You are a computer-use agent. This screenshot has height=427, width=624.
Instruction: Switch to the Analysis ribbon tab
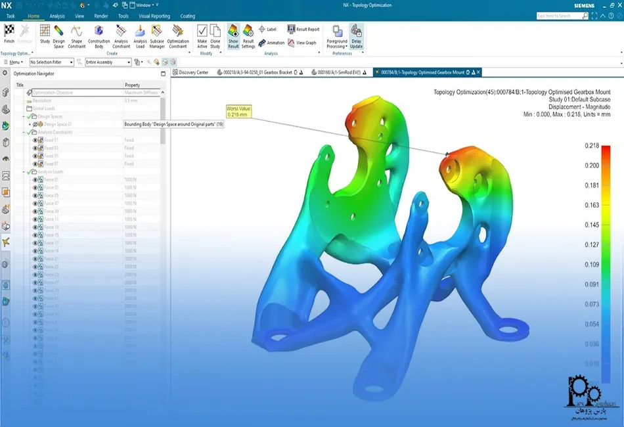[57, 16]
